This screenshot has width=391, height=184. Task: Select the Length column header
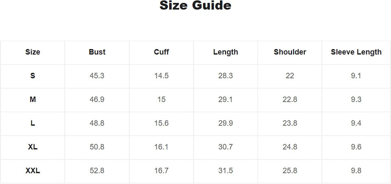tap(225, 52)
